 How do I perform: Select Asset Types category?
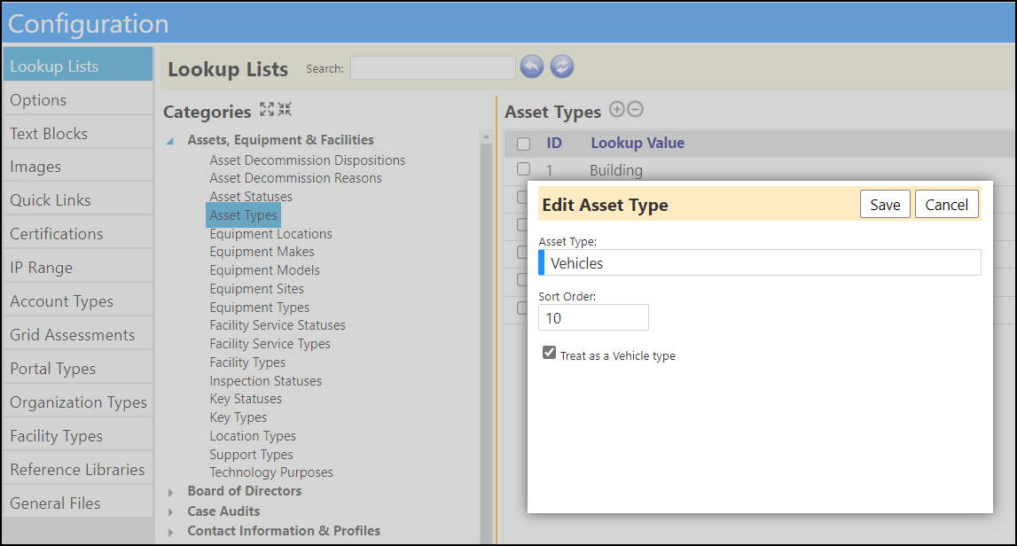tap(243, 215)
